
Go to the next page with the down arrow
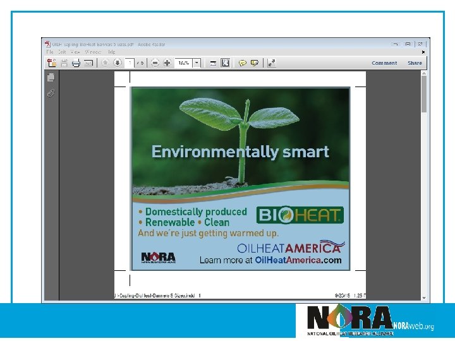[118, 63]
